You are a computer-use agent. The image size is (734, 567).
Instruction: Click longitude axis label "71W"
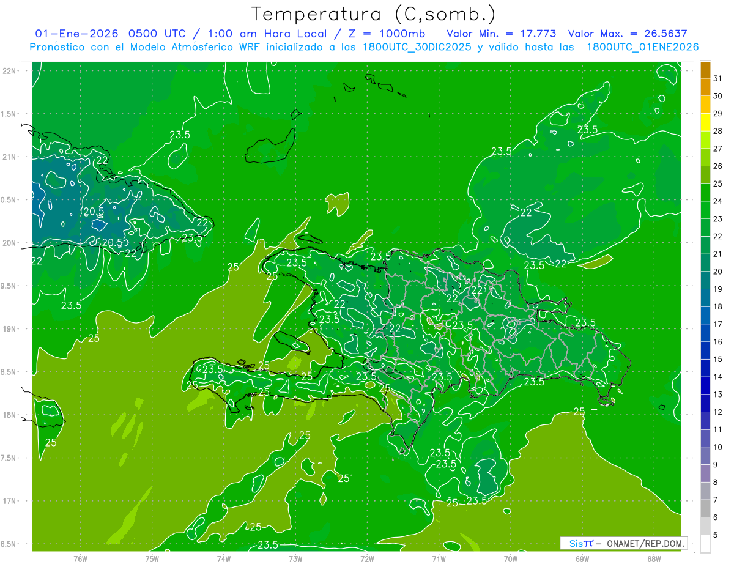439,558
